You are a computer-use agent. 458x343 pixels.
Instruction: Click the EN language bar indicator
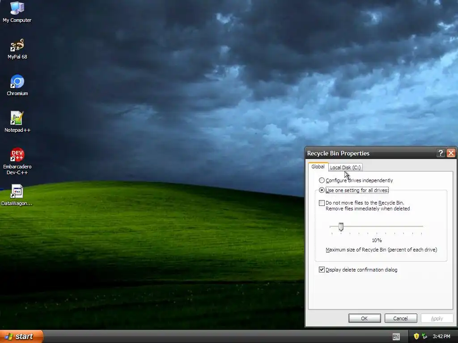[396, 337]
